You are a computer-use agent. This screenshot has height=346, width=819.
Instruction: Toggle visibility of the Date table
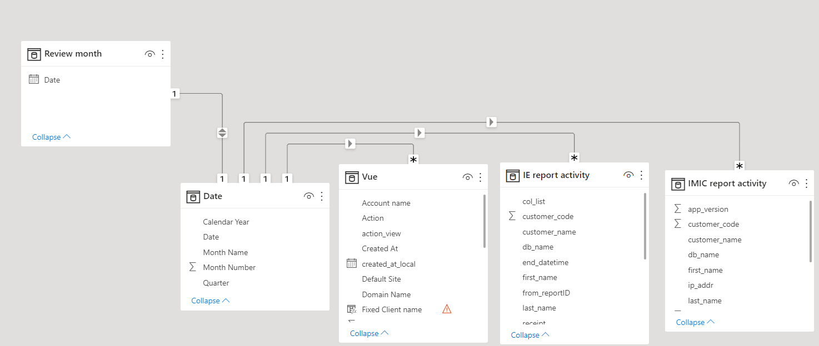[309, 196]
